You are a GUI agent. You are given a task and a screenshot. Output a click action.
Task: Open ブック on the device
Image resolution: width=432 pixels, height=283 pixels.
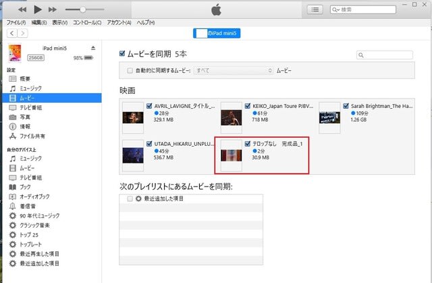52,187
